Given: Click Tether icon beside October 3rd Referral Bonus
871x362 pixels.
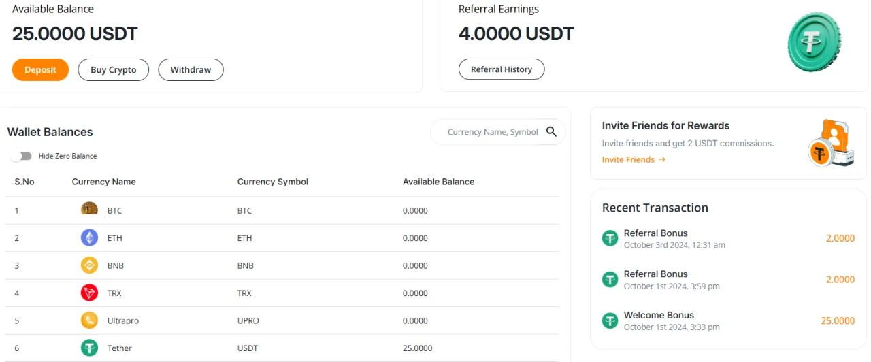Looking at the screenshot, I should [610, 238].
